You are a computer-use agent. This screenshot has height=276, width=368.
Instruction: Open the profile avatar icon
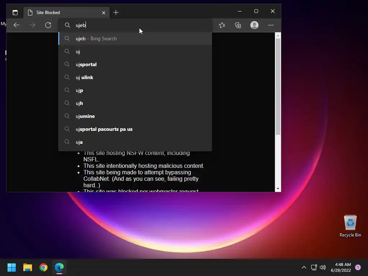(254, 25)
